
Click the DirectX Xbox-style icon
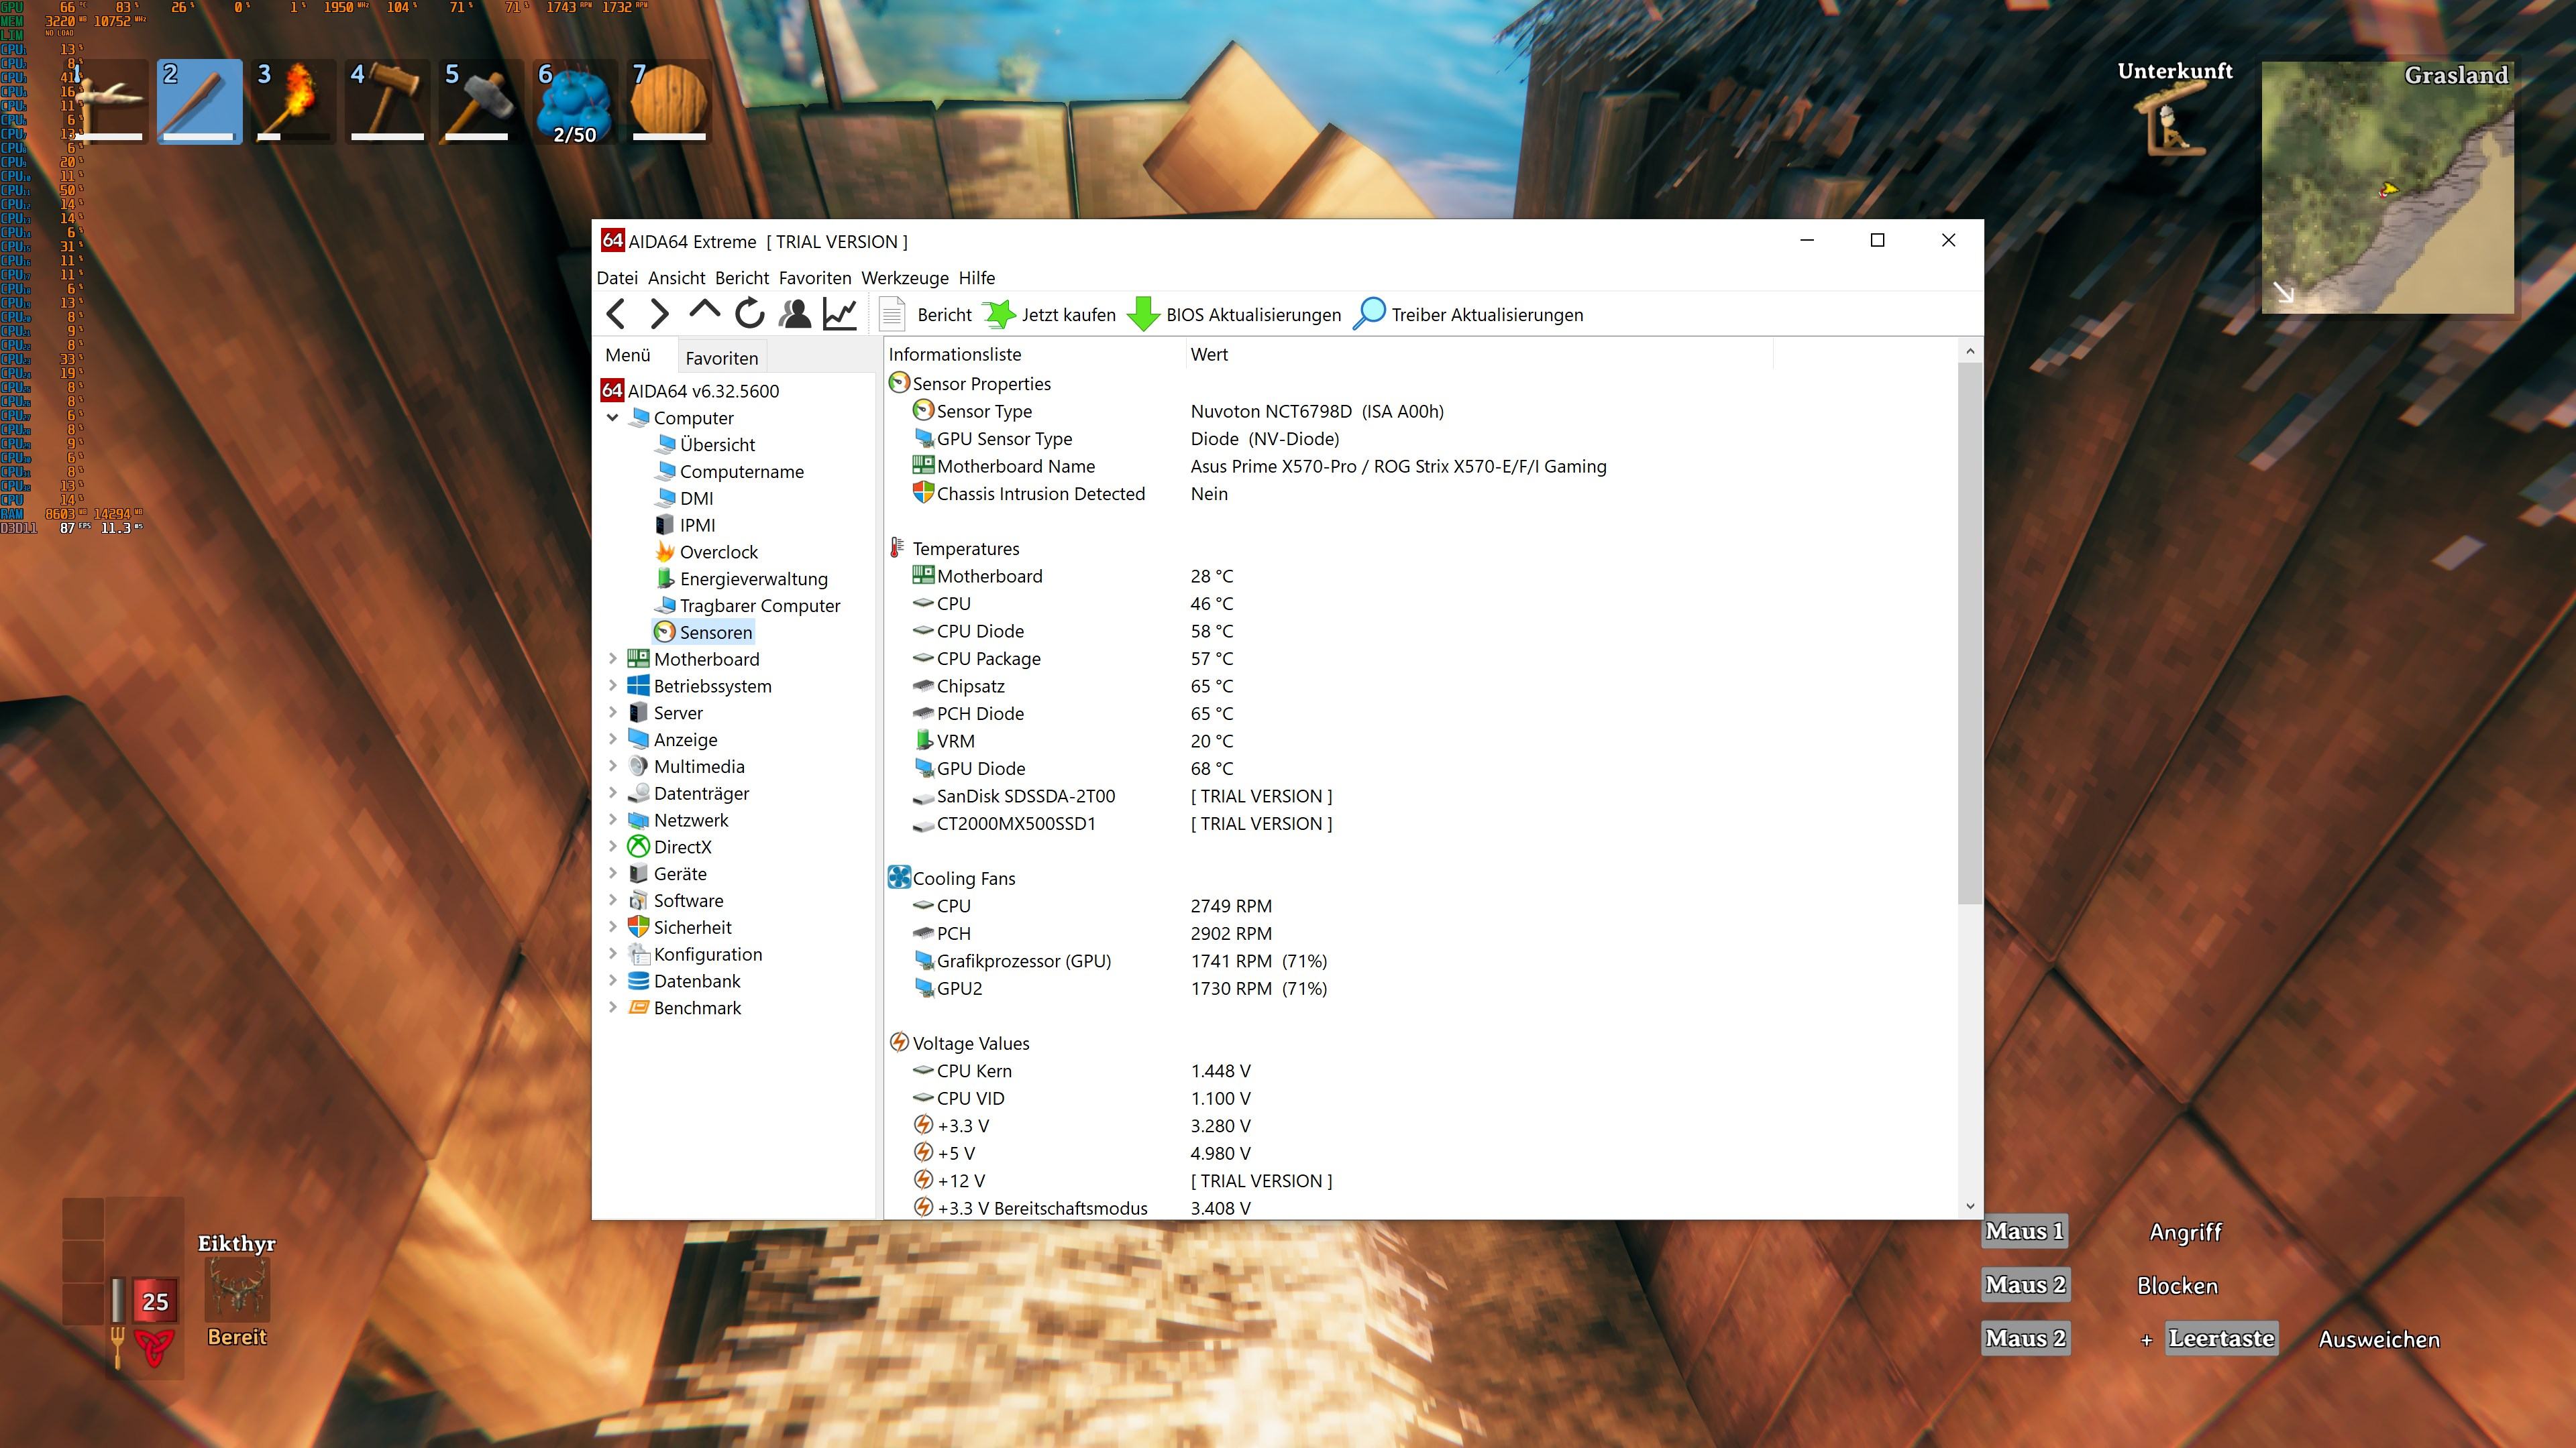click(x=639, y=847)
